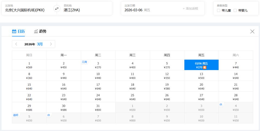Select March 29 priced ¥686
The width and height of the screenshot is (260, 131).
click(x=29, y=107)
